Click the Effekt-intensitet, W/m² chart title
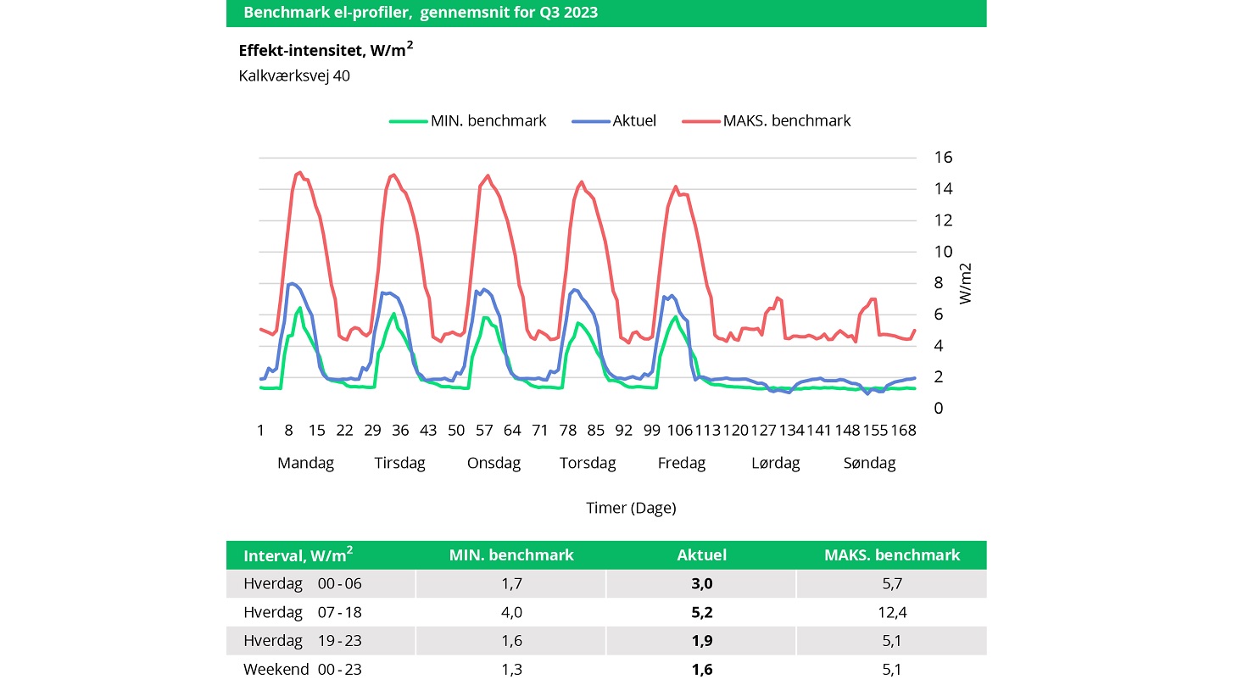This screenshot has width=1238, height=685. pos(326,49)
